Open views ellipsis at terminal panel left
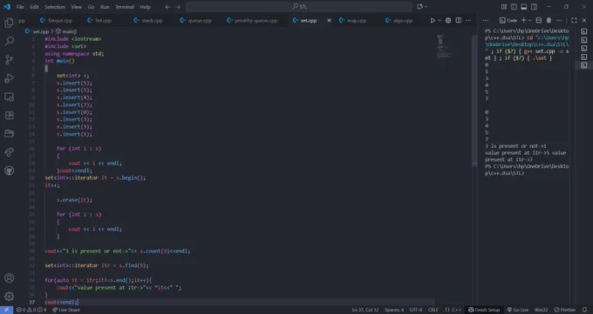Screen dimensions: 593x314 click(x=486, y=20)
